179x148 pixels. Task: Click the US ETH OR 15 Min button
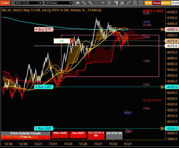(x=96, y=135)
